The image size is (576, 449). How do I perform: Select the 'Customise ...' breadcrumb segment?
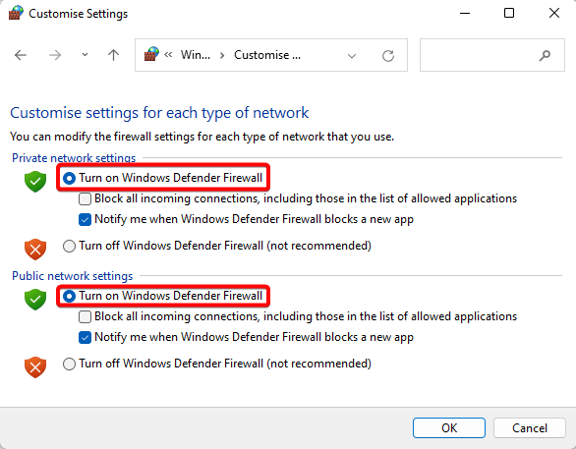tap(267, 55)
